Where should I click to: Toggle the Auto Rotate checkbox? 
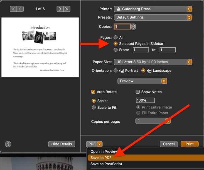pyautogui.click(x=93, y=92)
